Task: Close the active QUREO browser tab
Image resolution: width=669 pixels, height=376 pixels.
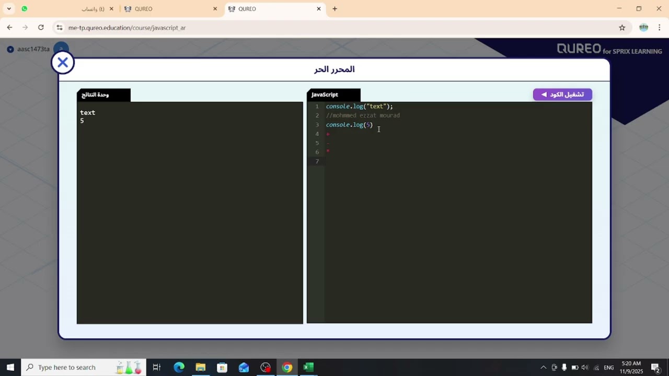Action: (319, 9)
